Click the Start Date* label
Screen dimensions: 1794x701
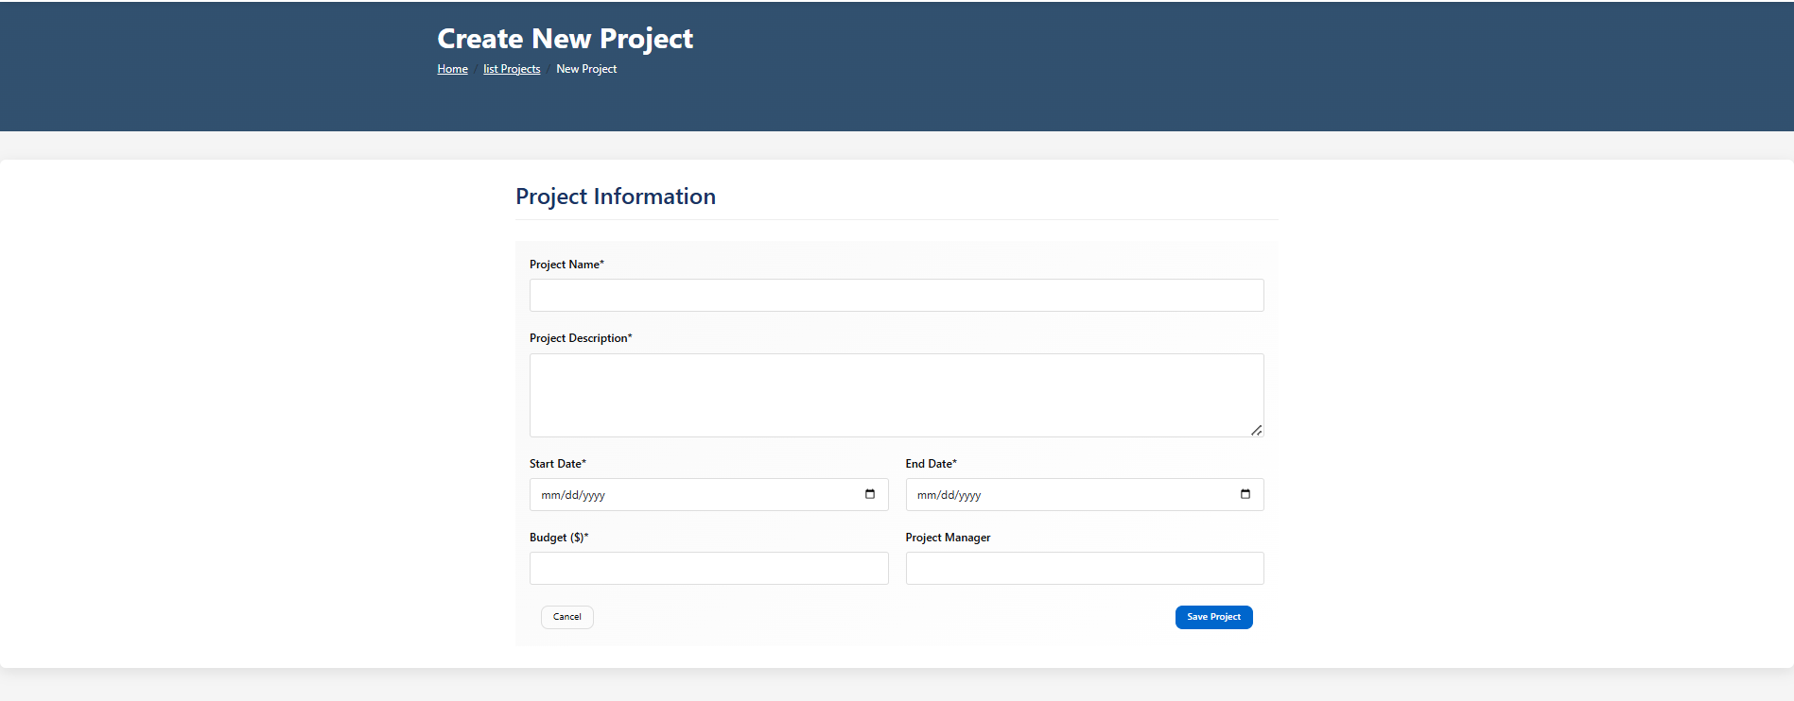click(558, 464)
